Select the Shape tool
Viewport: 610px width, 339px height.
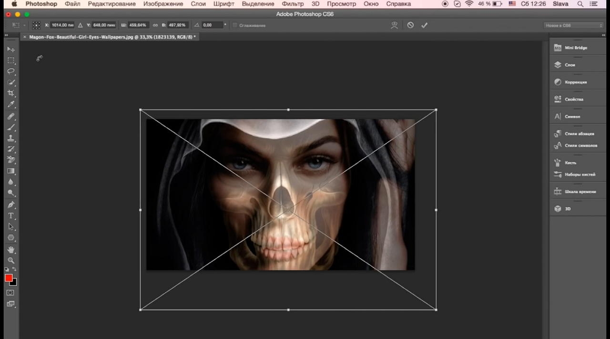[x=11, y=238]
